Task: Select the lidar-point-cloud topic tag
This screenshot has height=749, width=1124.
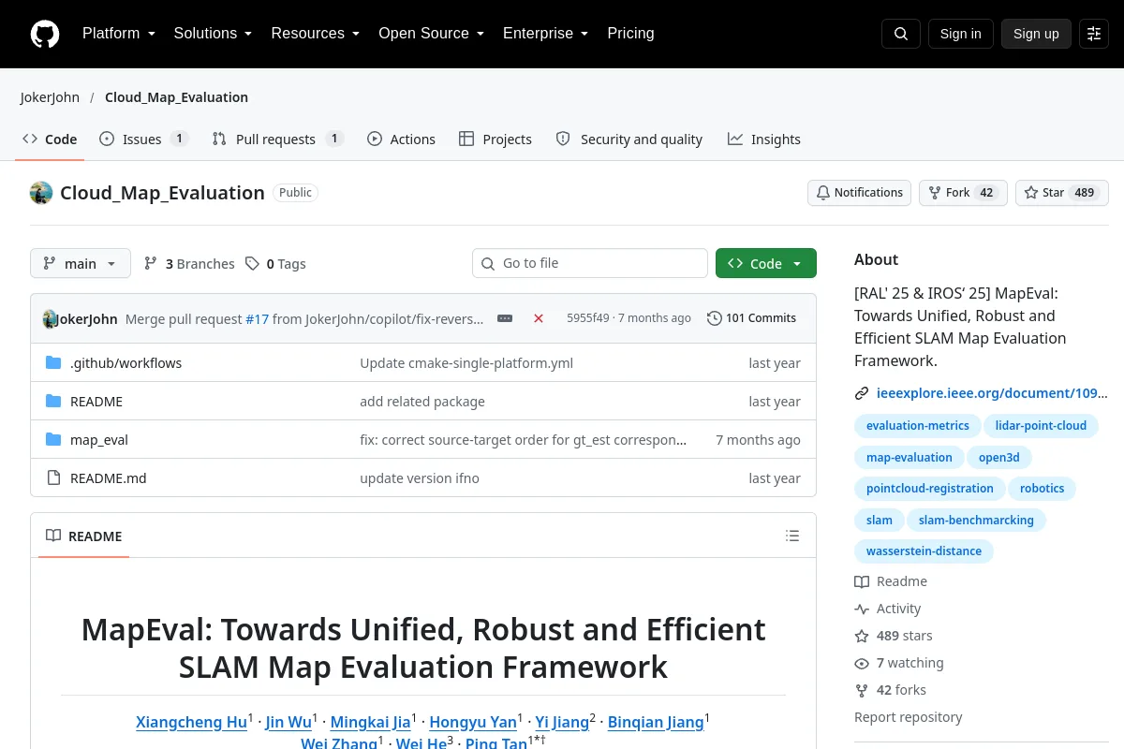Action: pyautogui.click(x=1041, y=426)
